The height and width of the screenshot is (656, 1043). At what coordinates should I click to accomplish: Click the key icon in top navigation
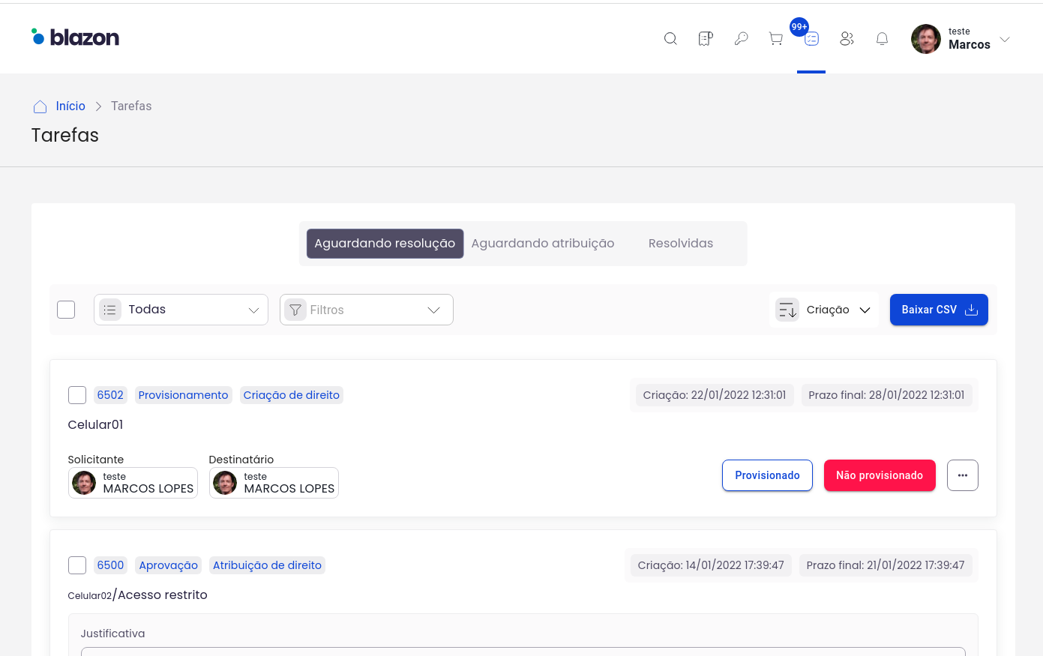click(x=741, y=39)
